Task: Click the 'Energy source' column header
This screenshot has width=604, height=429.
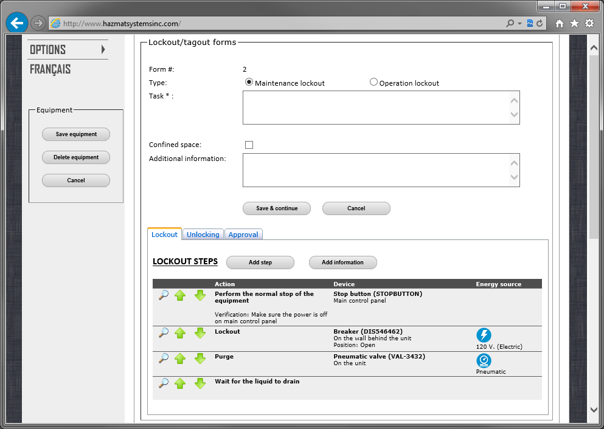Action: pos(498,284)
